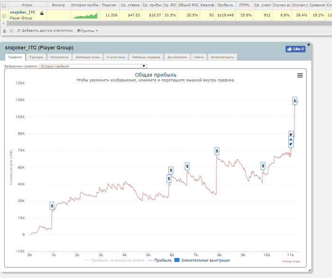Sort by the ITM% column header
The height and width of the screenshot is (278, 332).
[x=244, y=5]
